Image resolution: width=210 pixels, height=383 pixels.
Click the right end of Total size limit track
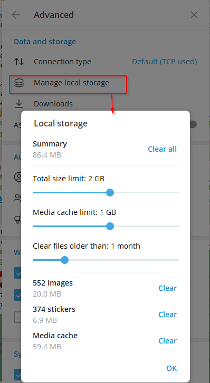(x=178, y=192)
